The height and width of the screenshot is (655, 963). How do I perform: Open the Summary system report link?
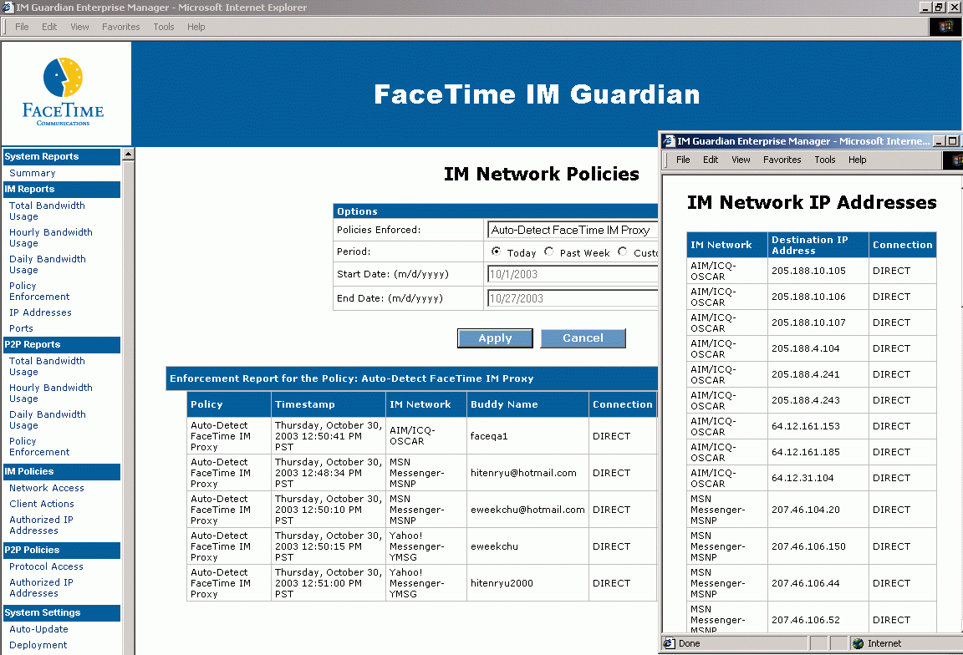coord(33,173)
